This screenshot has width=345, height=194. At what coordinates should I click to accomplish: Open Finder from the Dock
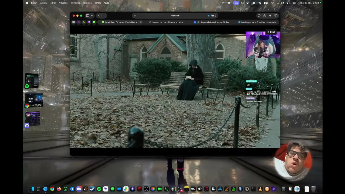[32, 189]
